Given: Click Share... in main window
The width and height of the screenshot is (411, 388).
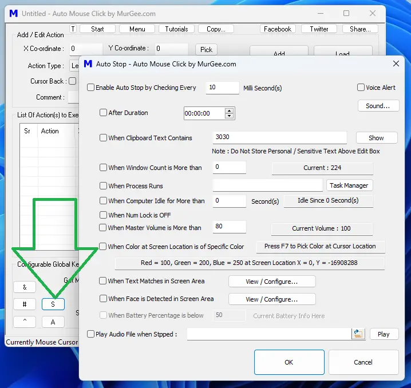Looking at the screenshot, I should [360, 29].
